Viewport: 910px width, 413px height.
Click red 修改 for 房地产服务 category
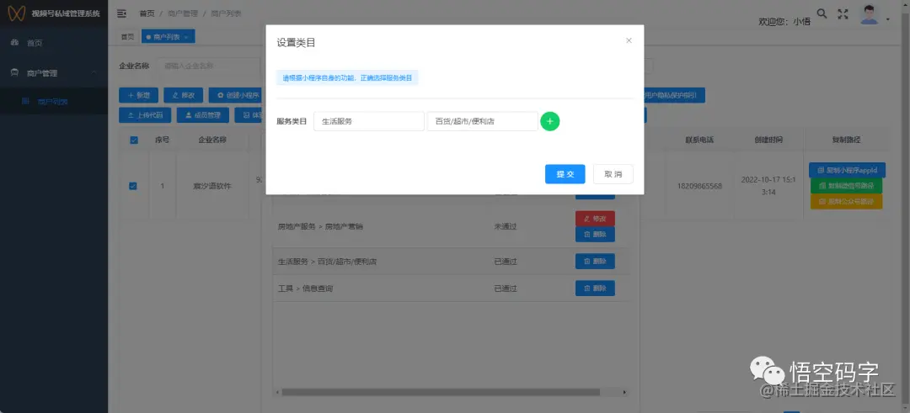click(x=595, y=219)
